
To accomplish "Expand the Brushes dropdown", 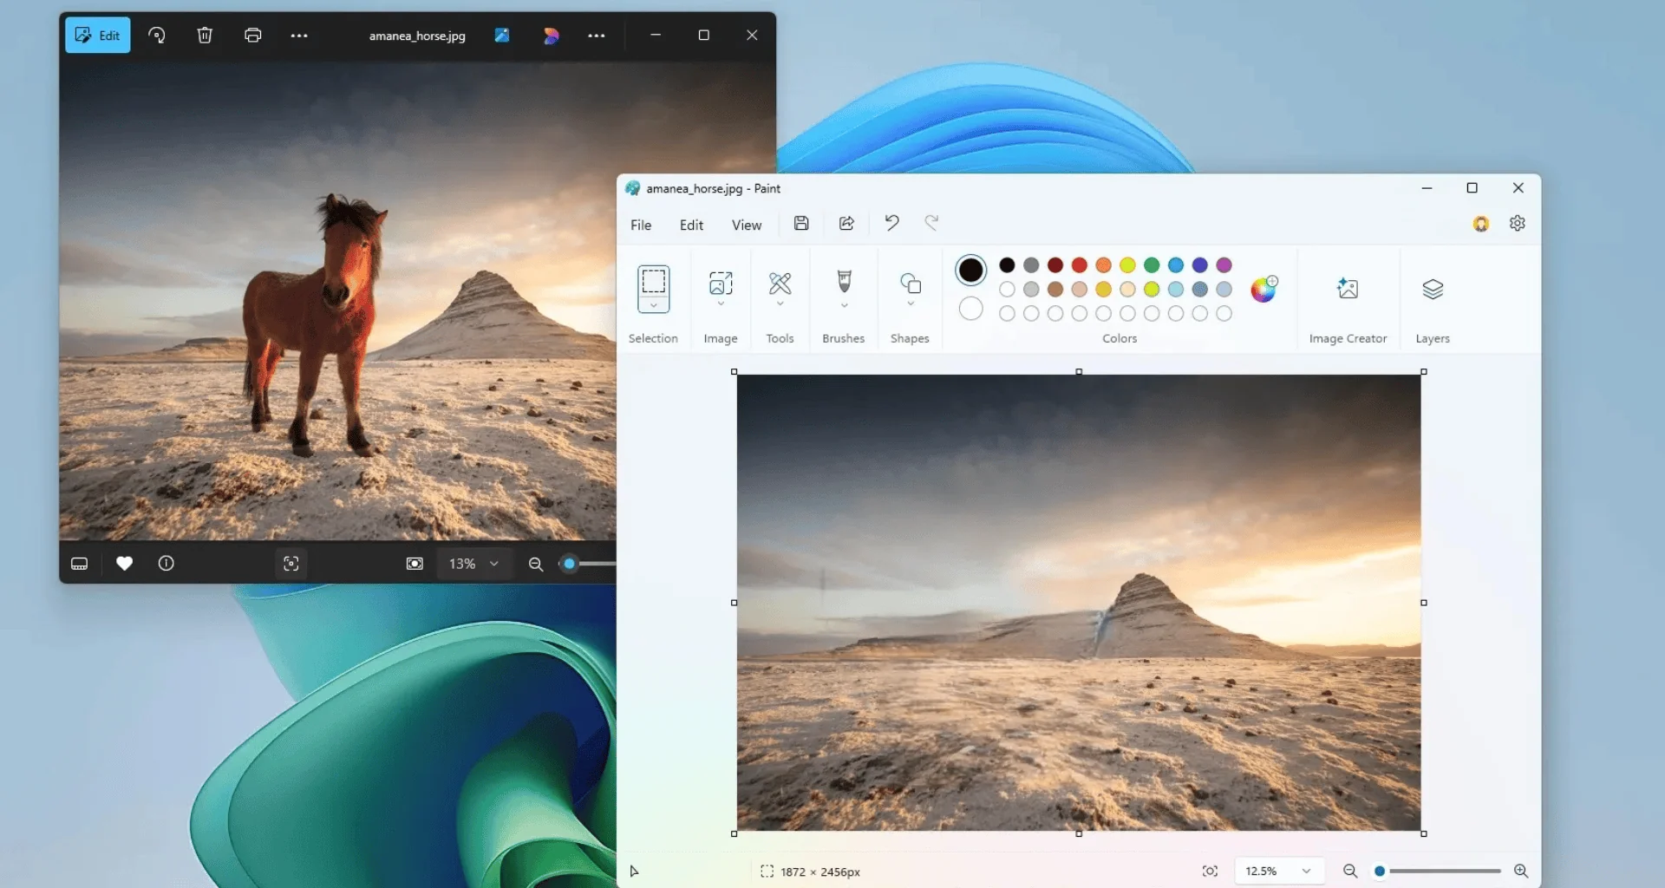I will [844, 305].
